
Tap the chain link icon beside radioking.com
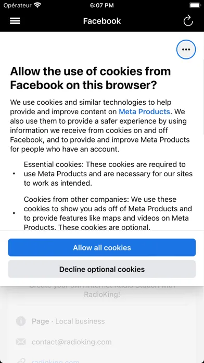click(21, 361)
